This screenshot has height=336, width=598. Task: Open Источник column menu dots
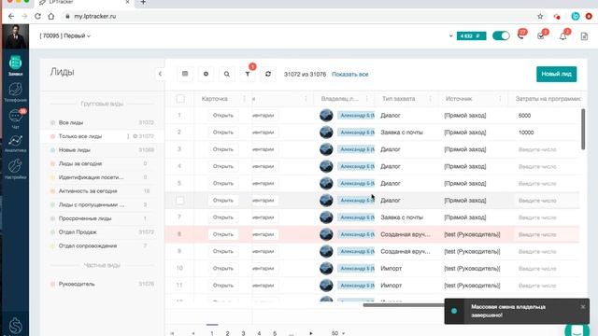(x=500, y=99)
